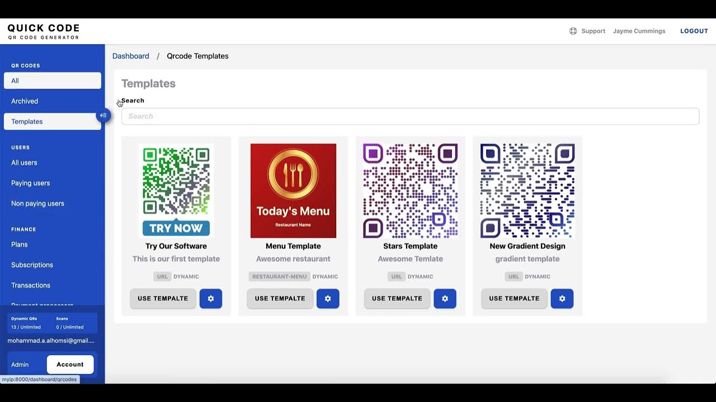Open the Account button
The height and width of the screenshot is (402, 716).
70,364
